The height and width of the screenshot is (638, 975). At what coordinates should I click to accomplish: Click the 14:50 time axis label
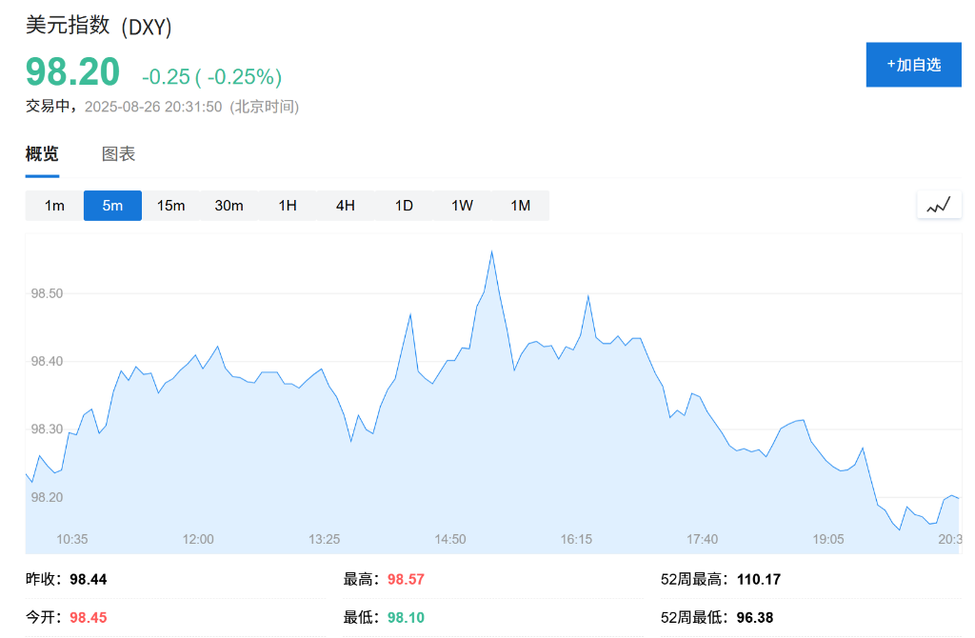click(450, 539)
